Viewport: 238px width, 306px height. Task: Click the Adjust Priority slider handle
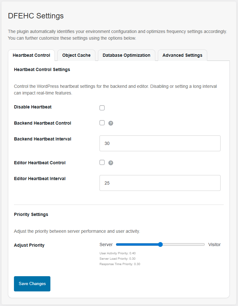click(x=160, y=244)
